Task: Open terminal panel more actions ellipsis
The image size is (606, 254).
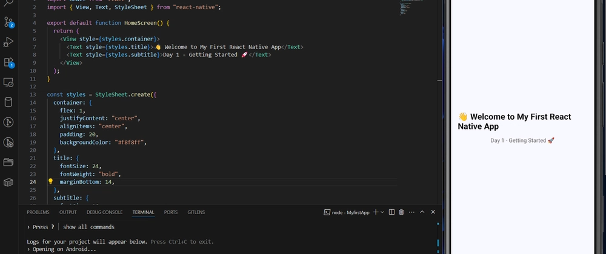Action: pyautogui.click(x=411, y=212)
